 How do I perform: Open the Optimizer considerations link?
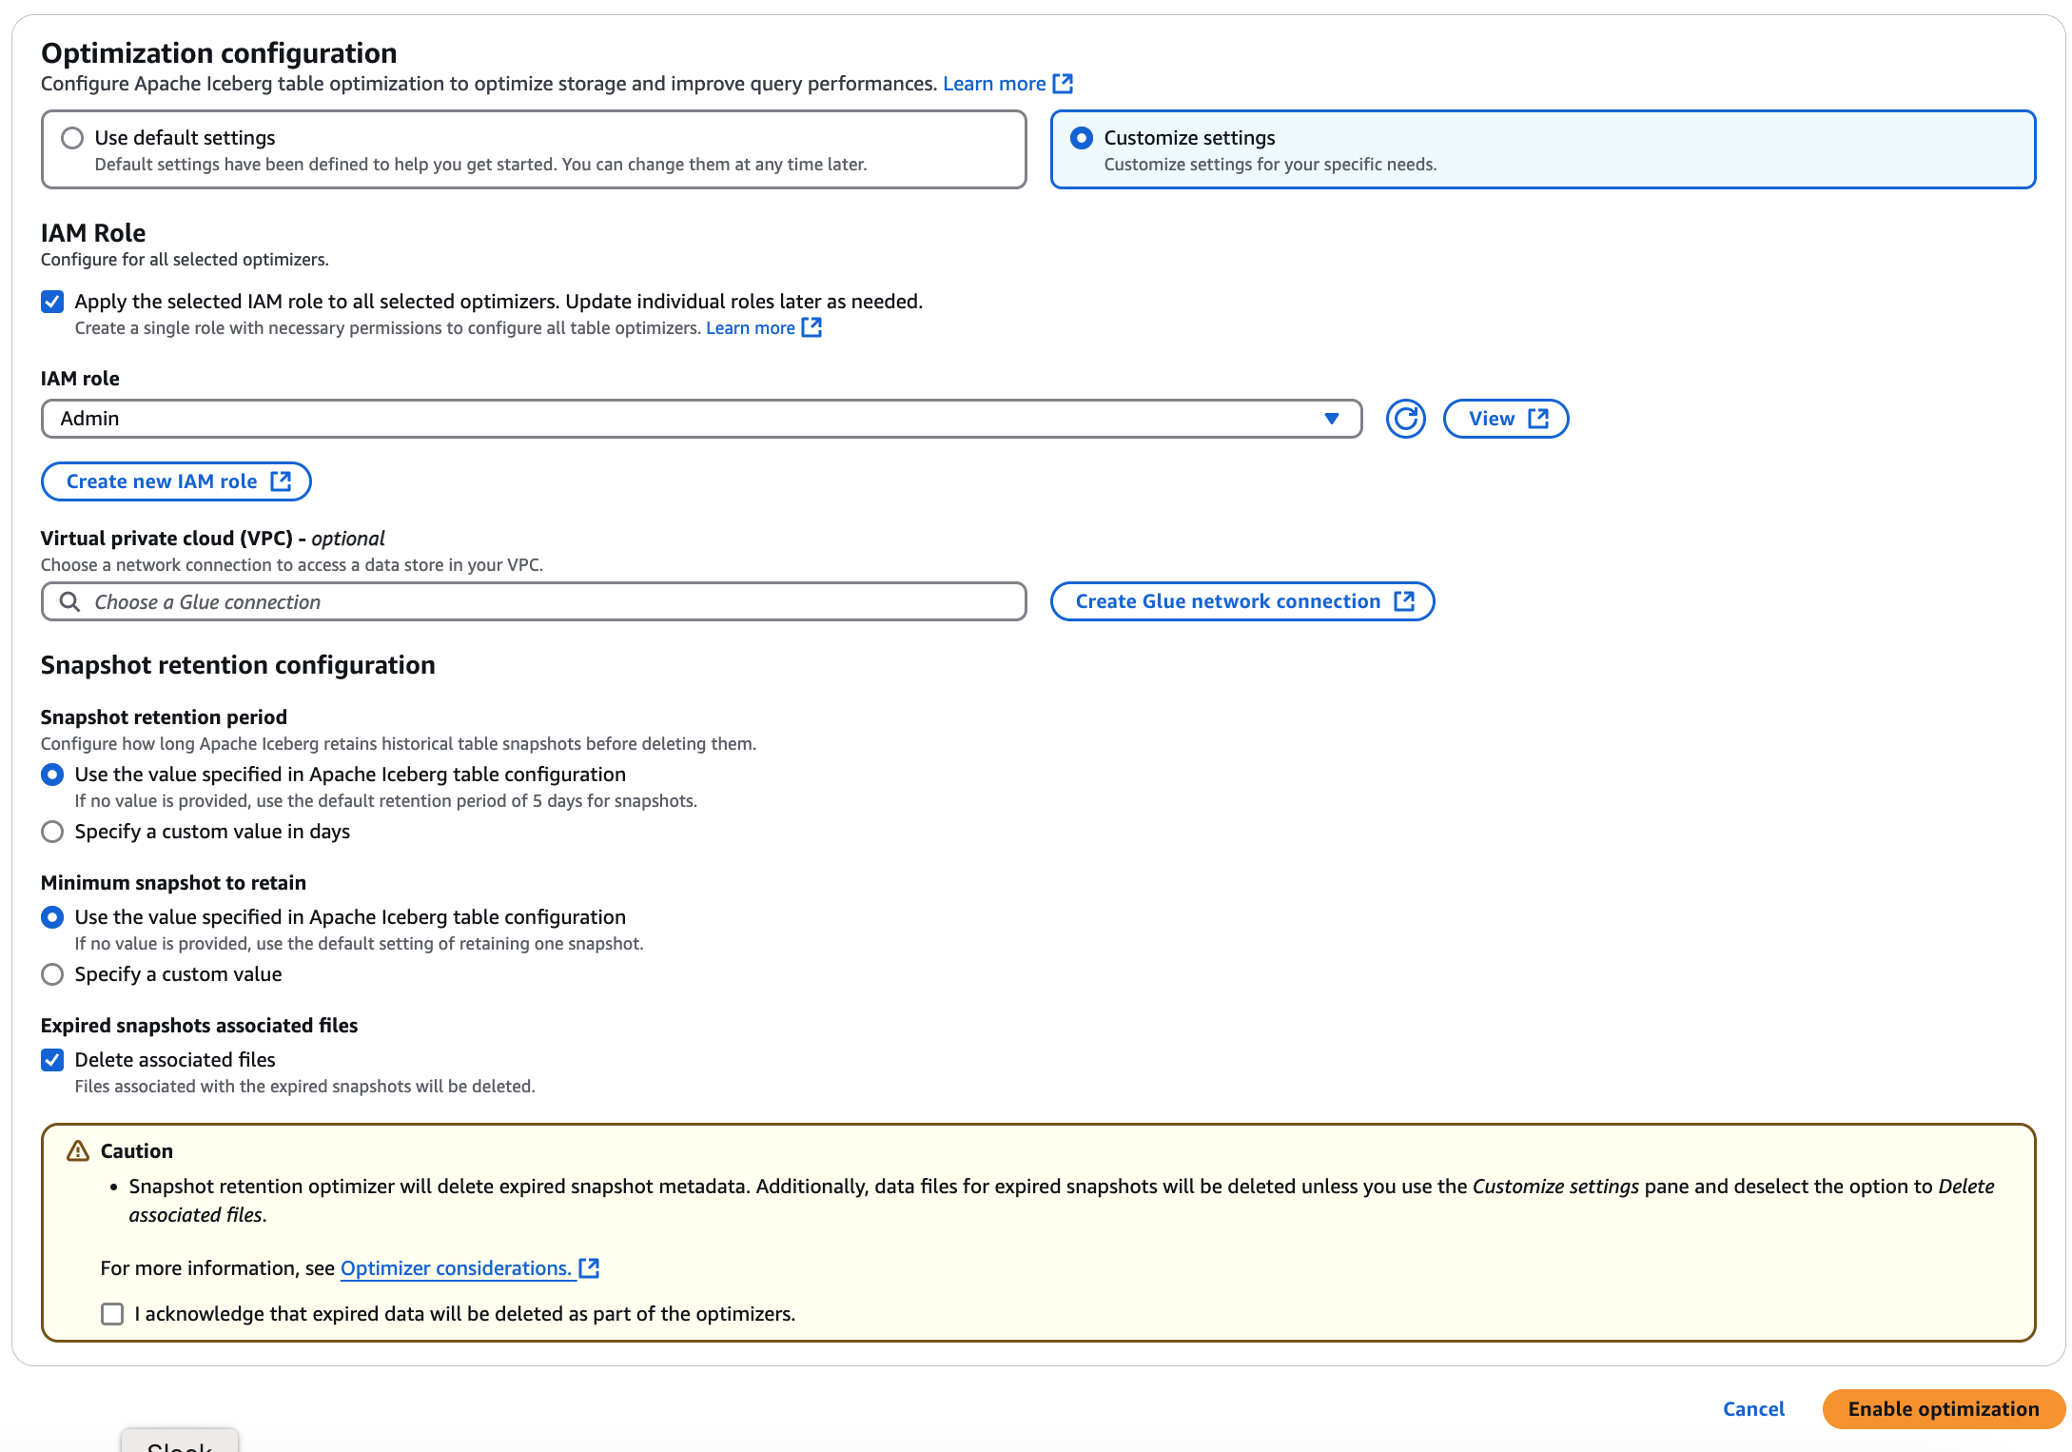pos(456,1268)
